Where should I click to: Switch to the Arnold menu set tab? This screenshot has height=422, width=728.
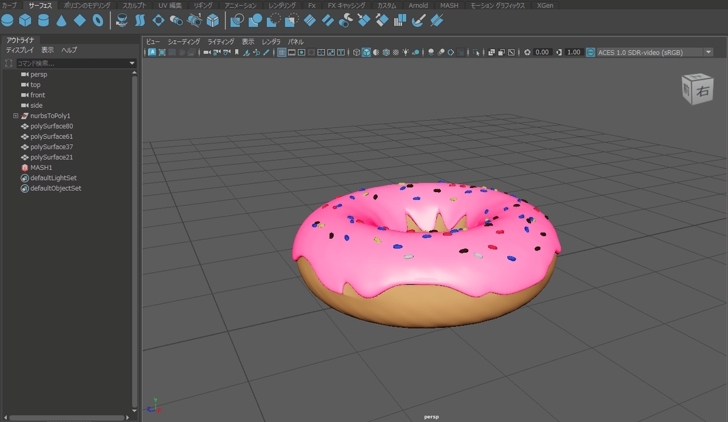(417, 5)
